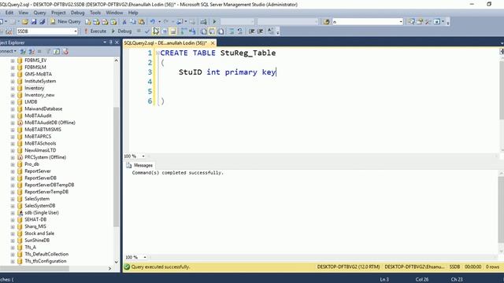Viewport: 504px width, 283px height.
Task: Close the SQLQuery2.sql tab
Action: click(x=213, y=42)
